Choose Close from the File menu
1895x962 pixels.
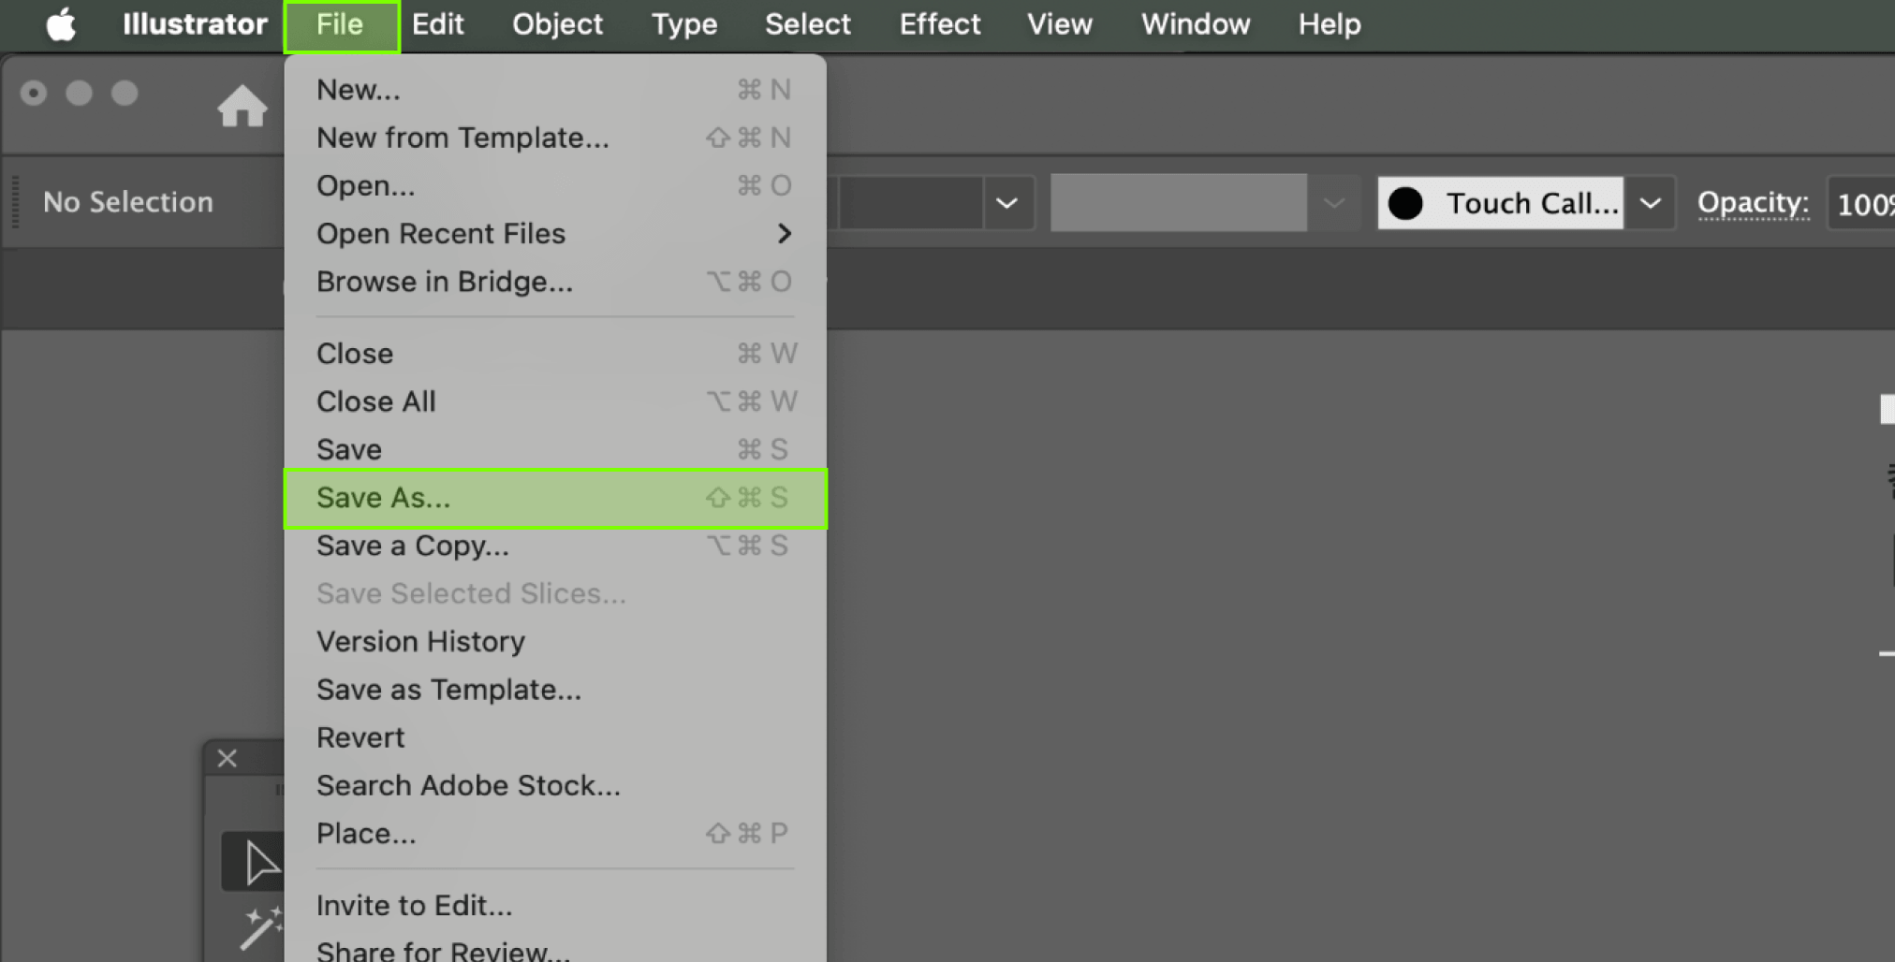[555, 354]
